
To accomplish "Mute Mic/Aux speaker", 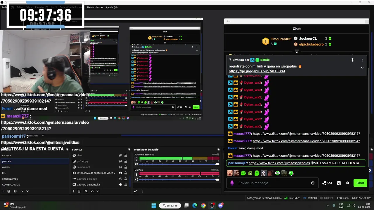I will point(136,180).
